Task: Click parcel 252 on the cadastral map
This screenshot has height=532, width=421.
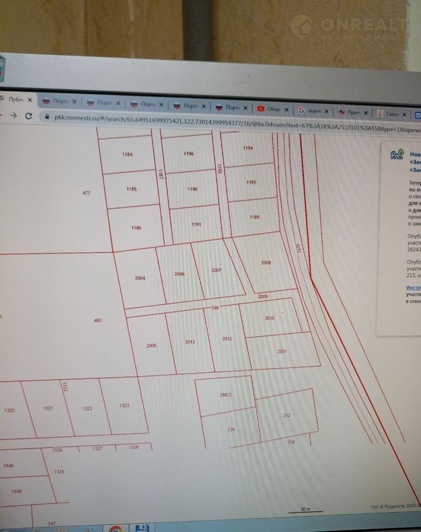Action: pyautogui.click(x=287, y=415)
